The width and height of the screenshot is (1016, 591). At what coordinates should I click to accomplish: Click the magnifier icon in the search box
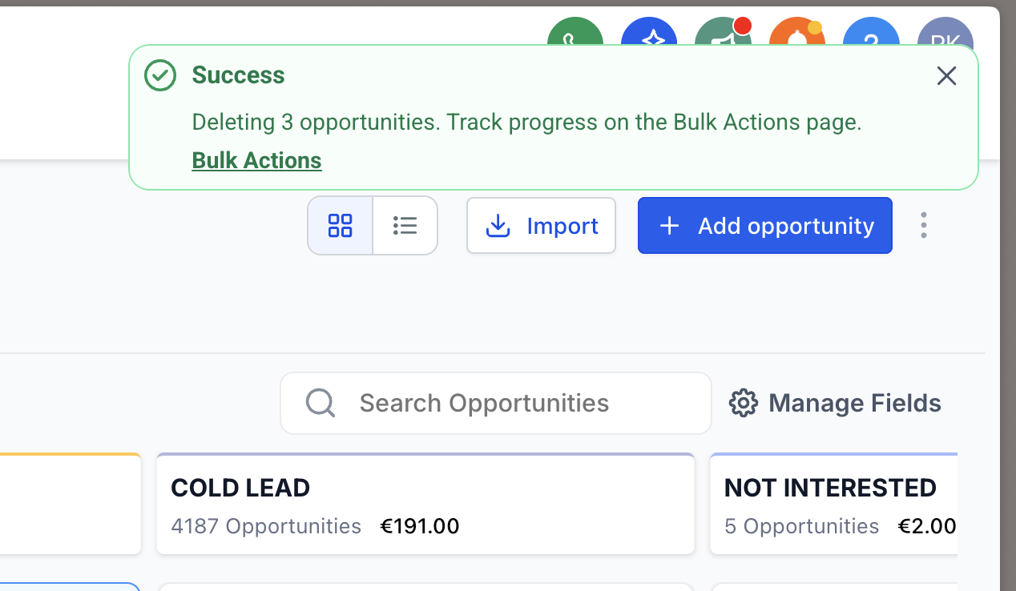tap(320, 403)
